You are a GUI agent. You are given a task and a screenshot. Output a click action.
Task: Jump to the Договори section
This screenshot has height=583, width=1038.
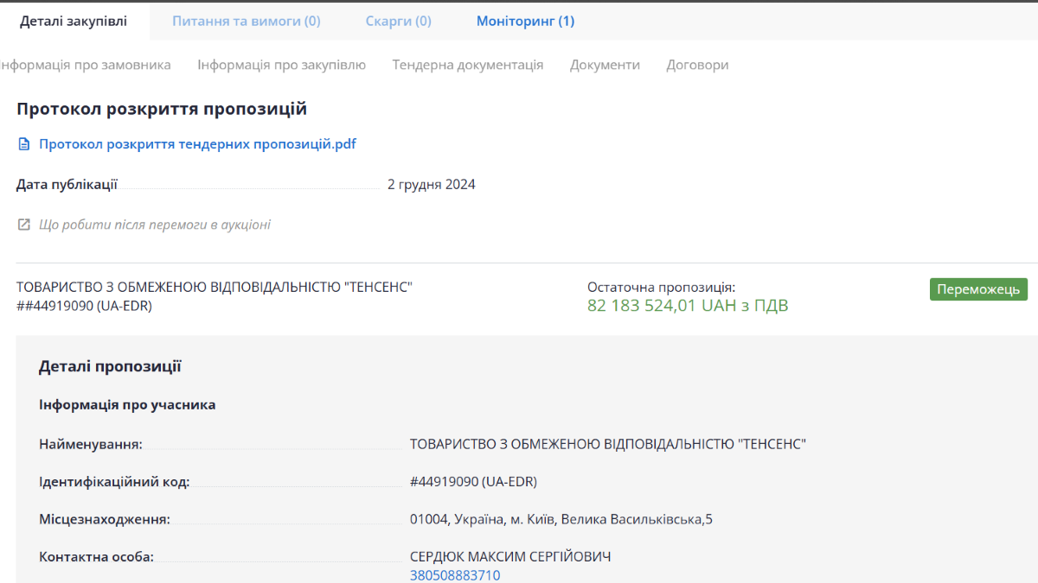(x=697, y=65)
